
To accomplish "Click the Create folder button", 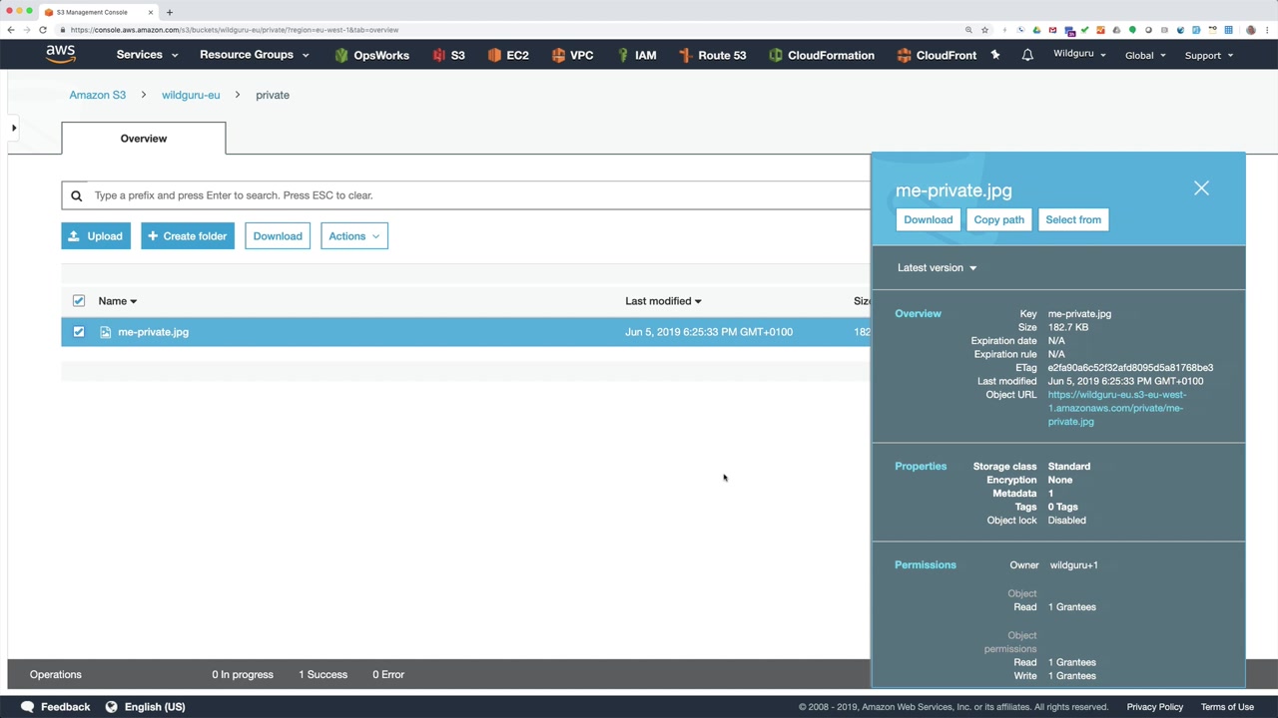I will (188, 236).
